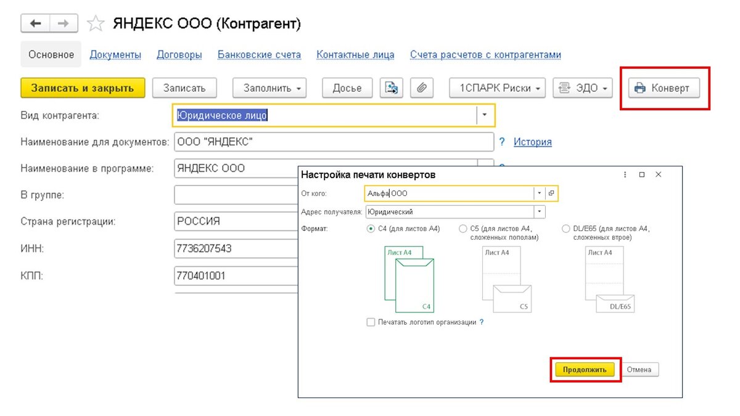This screenshot has width=740, height=416.
Task: Add ЯНДЕКС ООО to favorites with star
Action: click(x=96, y=24)
